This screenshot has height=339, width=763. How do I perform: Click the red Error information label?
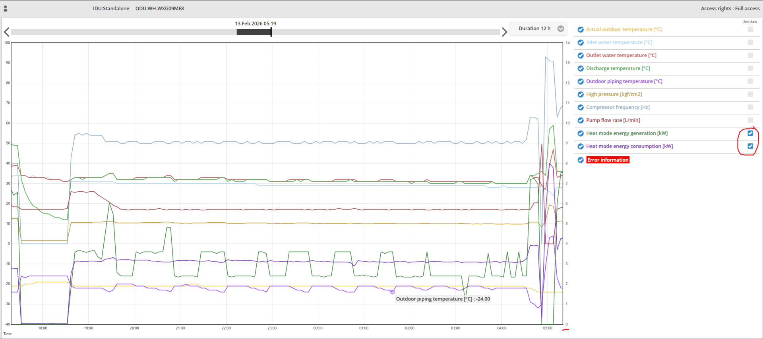[x=608, y=160]
